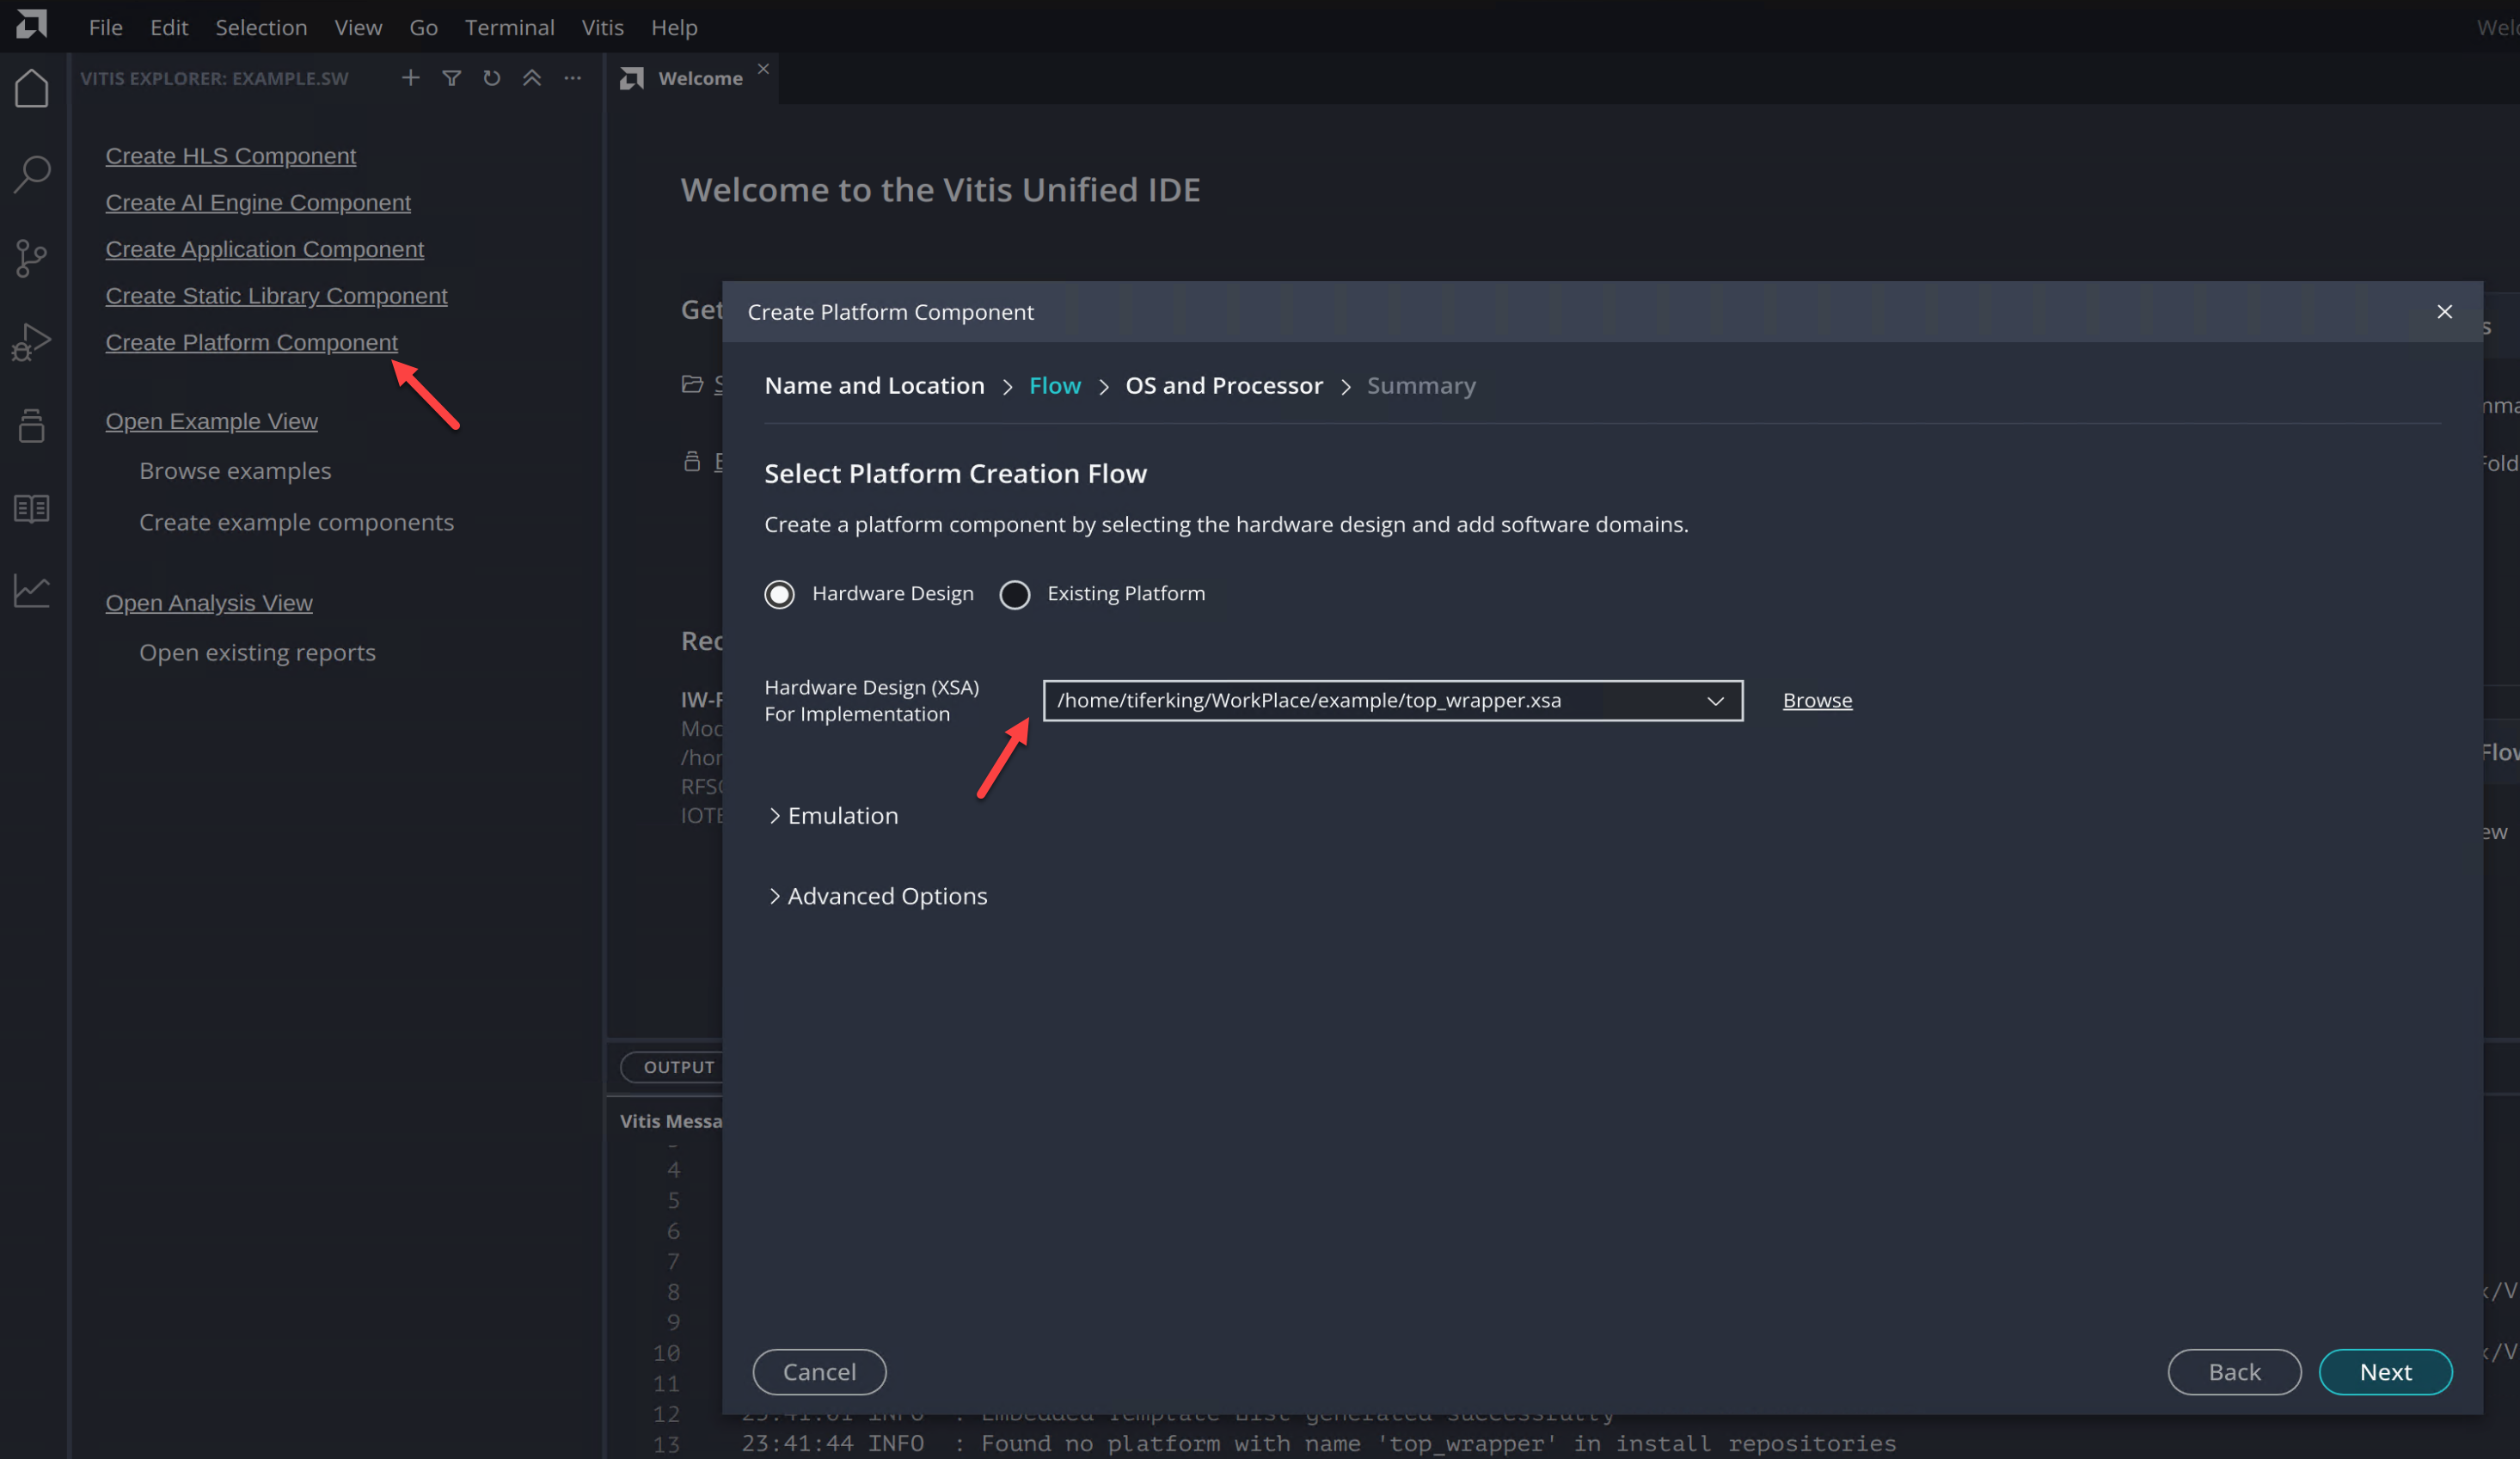
Task: Click Open Example View link
Action: coord(211,422)
